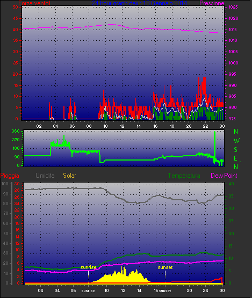The height and width of the screenshot is (298, 252).
Task: Select the 270 wind direction axis value
Action: pos(16,140)
